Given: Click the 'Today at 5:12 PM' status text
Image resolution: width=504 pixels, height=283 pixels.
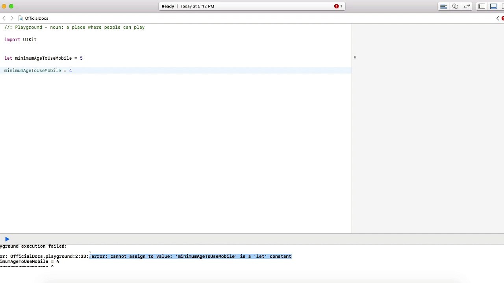Looking at the screenshot, I should pyautogui.click(x=197, y=6).
